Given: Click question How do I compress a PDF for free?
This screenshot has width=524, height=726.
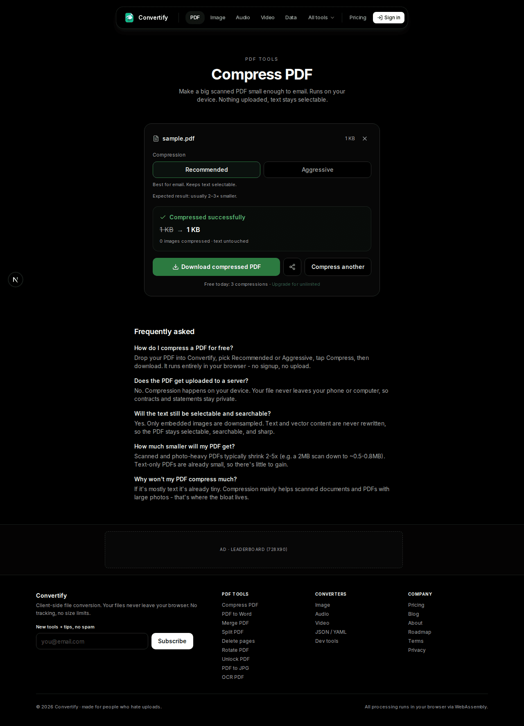Looking at the screenshot, I should (x=183, y=348).
